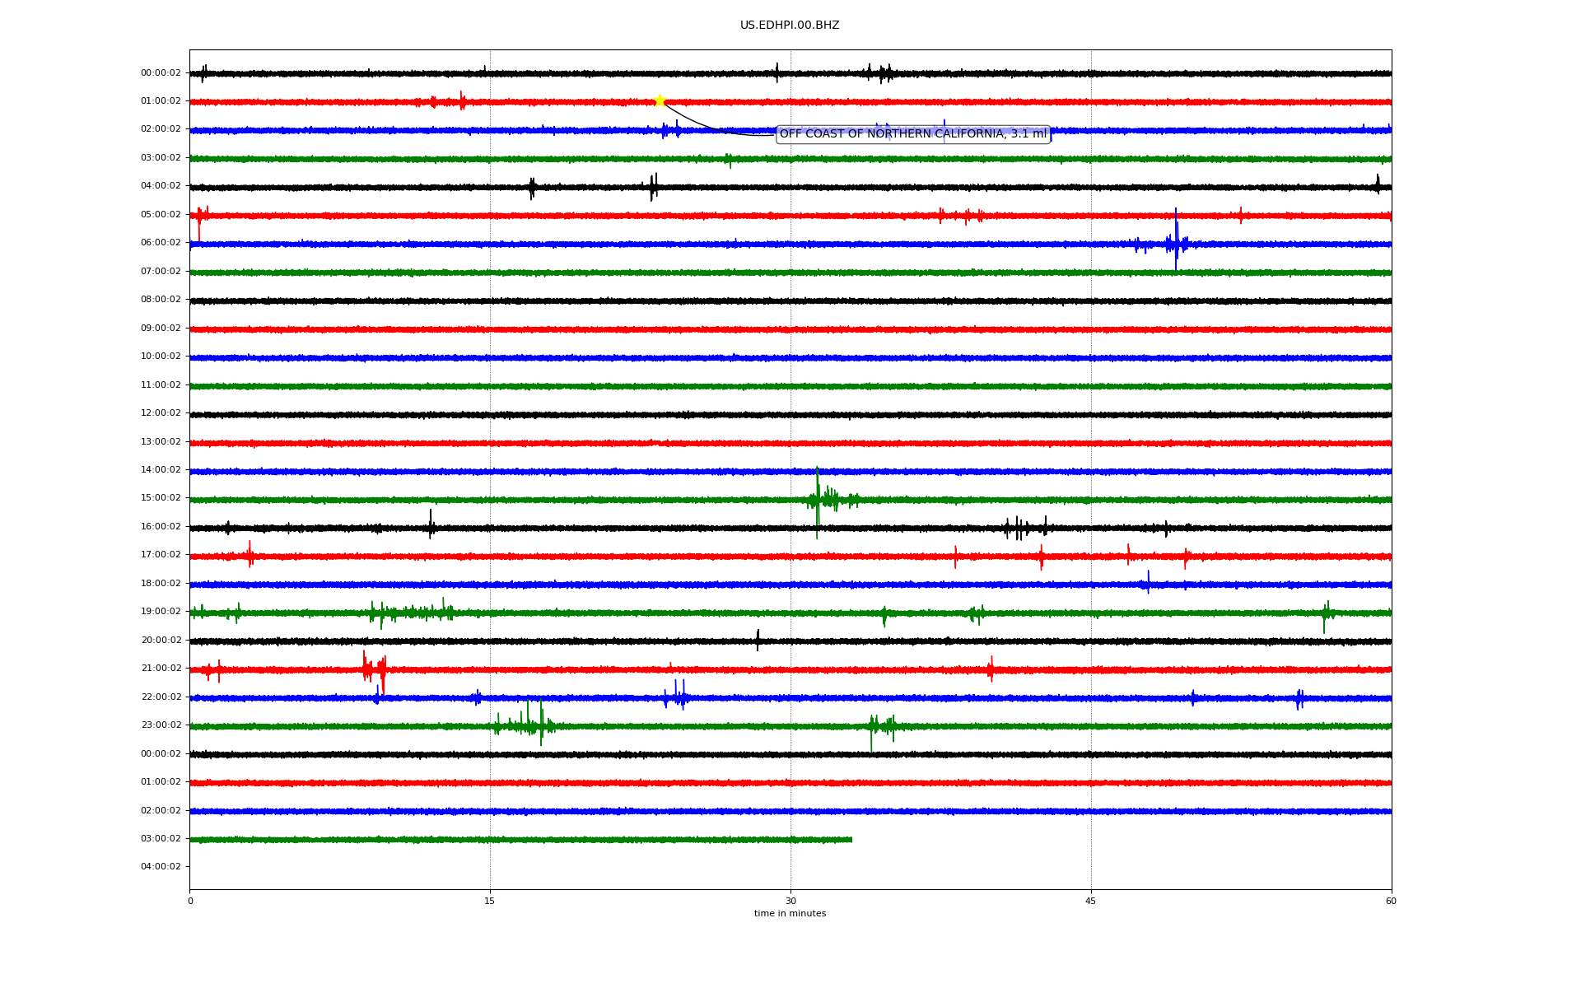
Task: Click the bottom-most 04:00:02 row label
Action: coord(161,867)
